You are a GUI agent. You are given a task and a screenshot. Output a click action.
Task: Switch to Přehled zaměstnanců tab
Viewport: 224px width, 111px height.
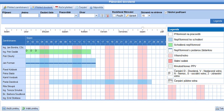coord(16,8)
